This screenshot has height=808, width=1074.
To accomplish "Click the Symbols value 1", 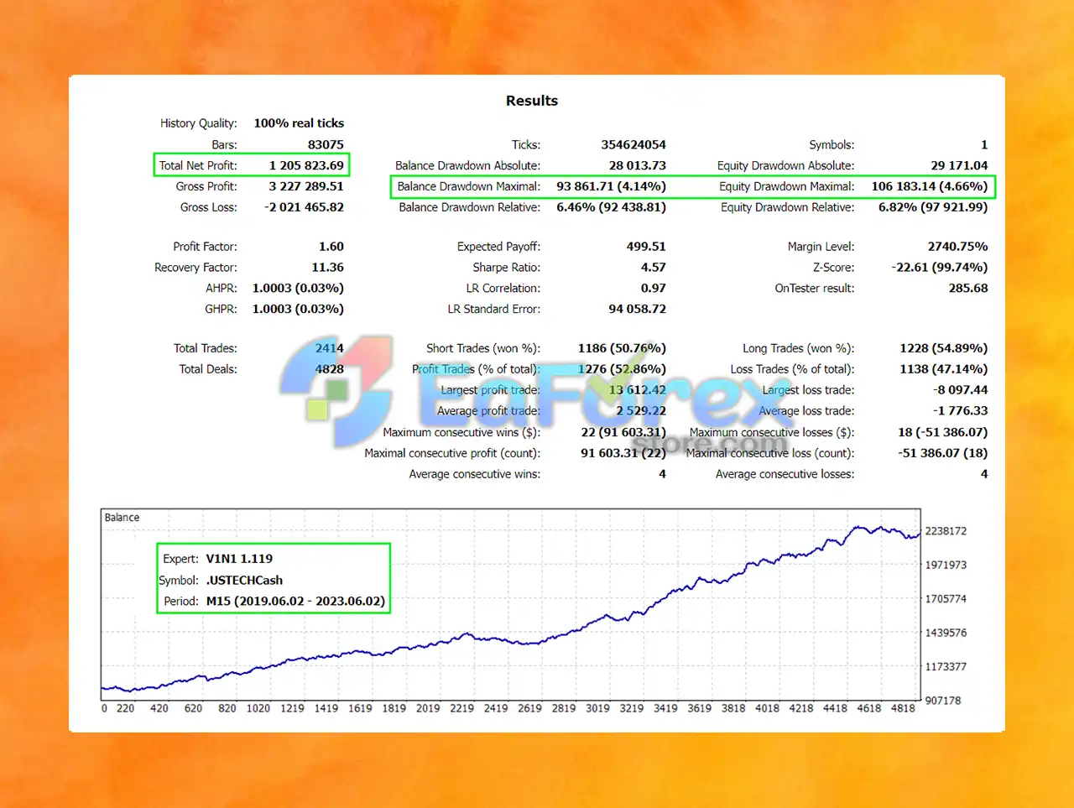I will 984,144.
